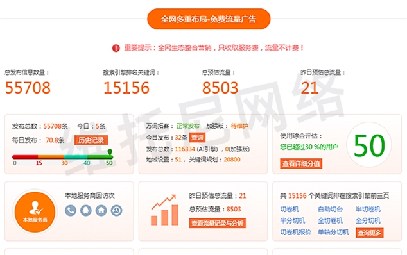407x255 pixels.
Task: Click the large 15156 keyword count
Action: coord(126,88)
